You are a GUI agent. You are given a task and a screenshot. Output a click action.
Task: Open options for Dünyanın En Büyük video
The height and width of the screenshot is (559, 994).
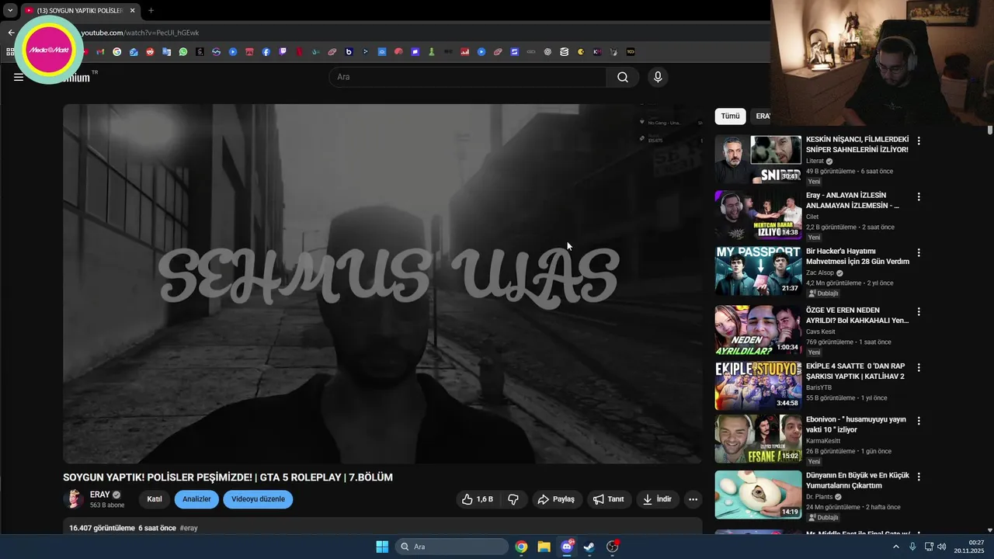pyautogui.click(x=919, y=477)
